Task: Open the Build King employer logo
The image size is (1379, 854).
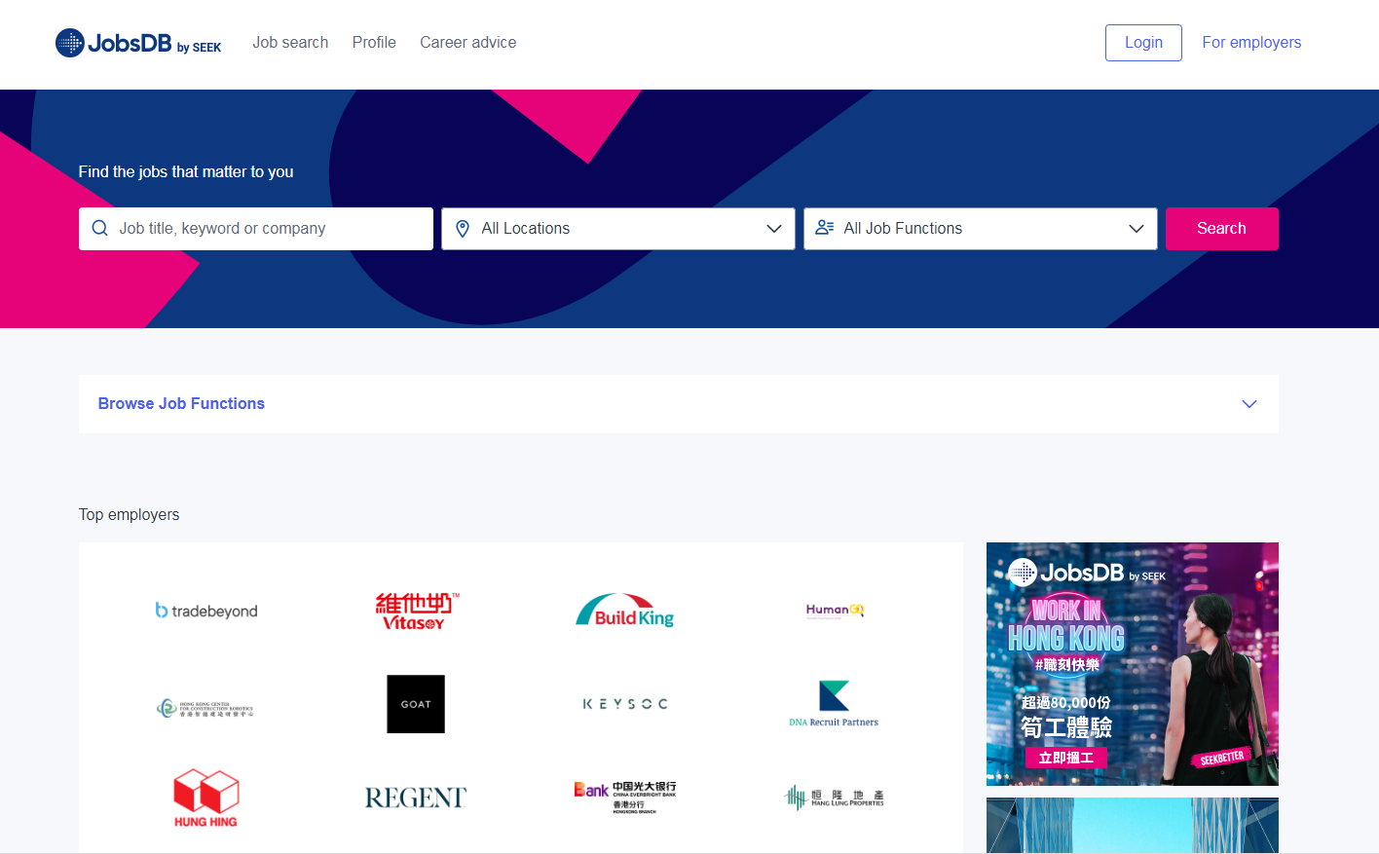Action: (625, 611)
